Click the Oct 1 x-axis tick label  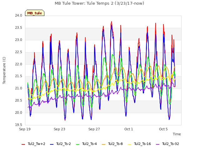(x=129, y=129)
